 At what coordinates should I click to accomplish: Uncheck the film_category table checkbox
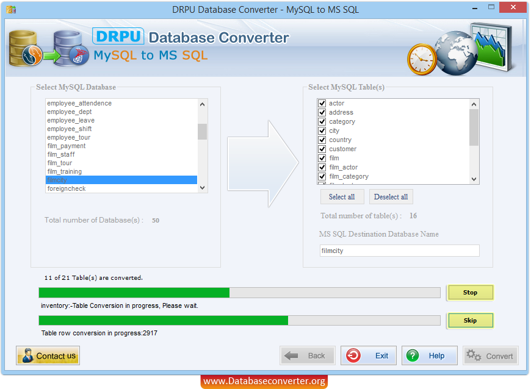pyautogui.click(x=322, y=176)
